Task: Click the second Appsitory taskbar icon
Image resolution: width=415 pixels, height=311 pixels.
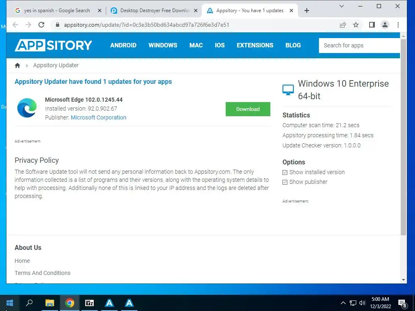Action: [129, 303]
